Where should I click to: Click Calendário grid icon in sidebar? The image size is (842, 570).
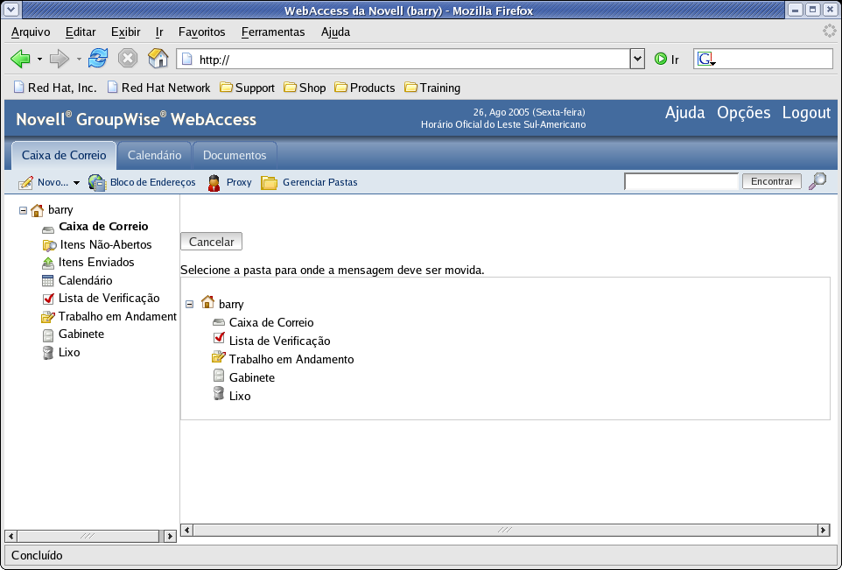point(48,280)
